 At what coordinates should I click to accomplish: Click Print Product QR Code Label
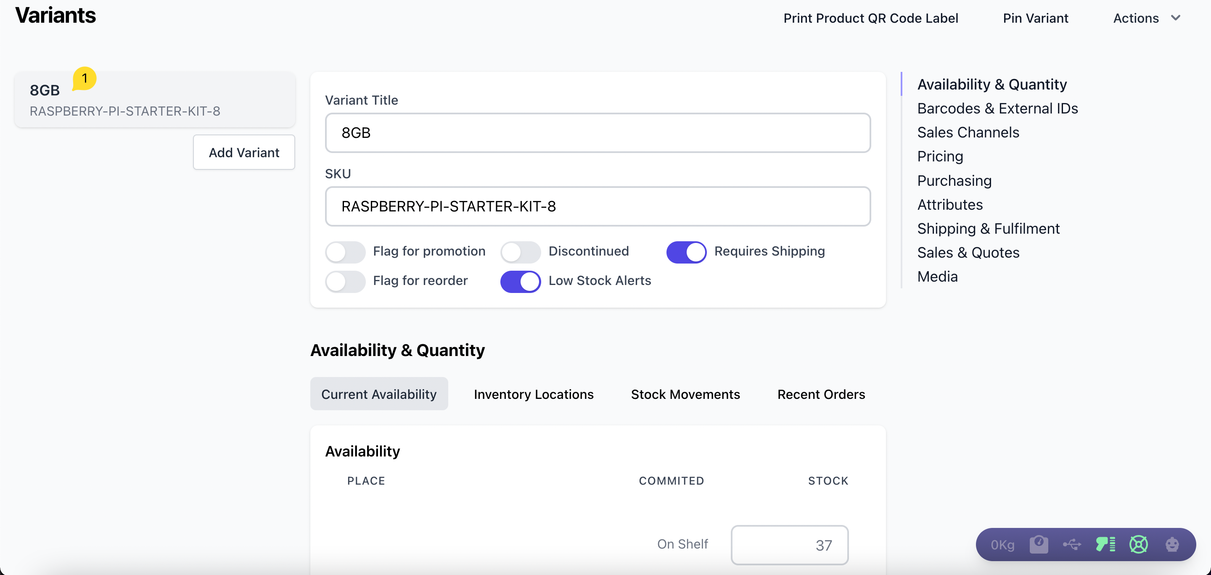pos(870,18)
